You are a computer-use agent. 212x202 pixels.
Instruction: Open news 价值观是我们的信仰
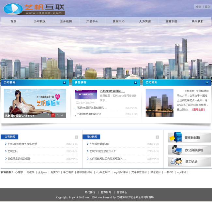point(19,159)
